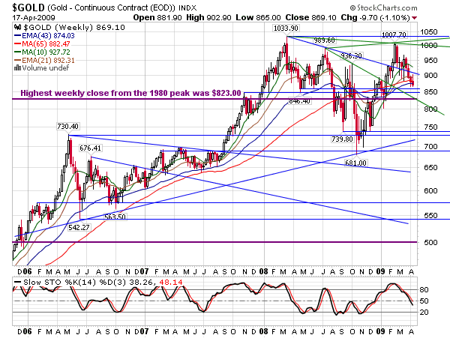The height and width of the screenshot is (338, 450).
Task: Click the black line swatch beside Slow STO
Action: click(17, 283)
